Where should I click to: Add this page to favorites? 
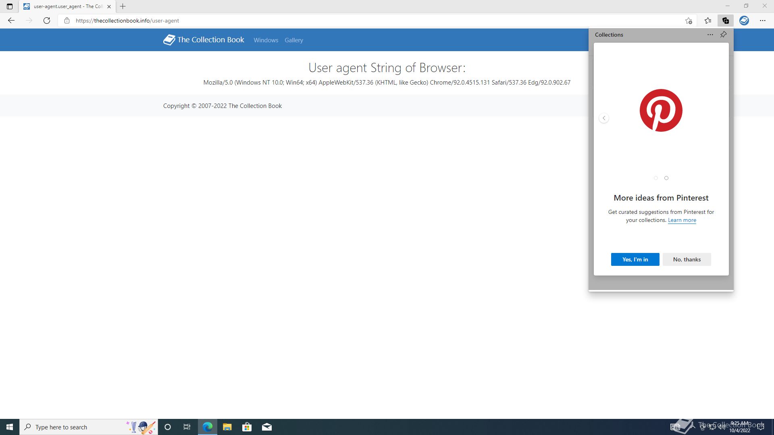click(689, 21)
